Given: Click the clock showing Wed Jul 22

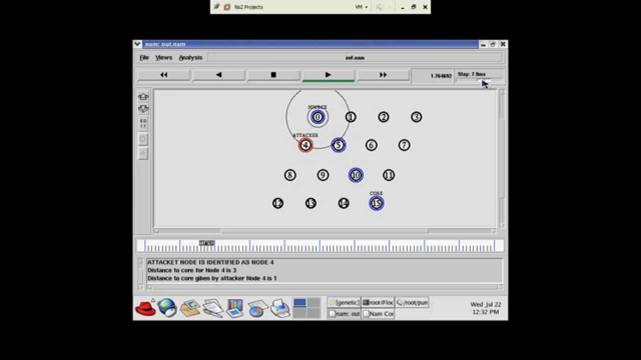Looking at the screenshot, I should pyautogui.click(x=486, y=308).
